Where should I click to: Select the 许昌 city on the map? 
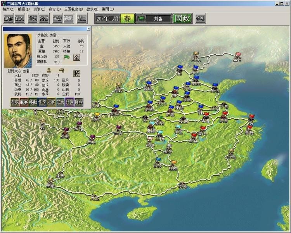(x=170, y=111)
